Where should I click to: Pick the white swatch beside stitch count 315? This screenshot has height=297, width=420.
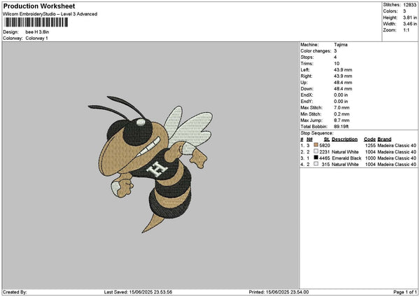[x=316, y=165]
